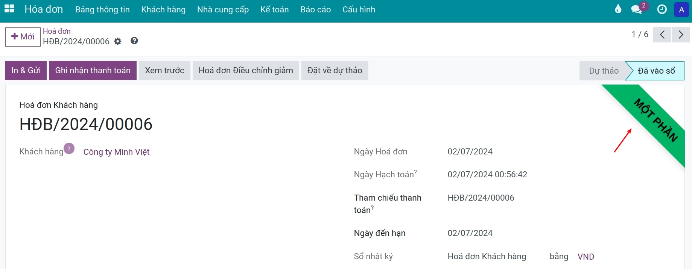This screenshot has height=269, width=692.
Task: Open the apps grid home menu icon
Action: coord(9,9)
